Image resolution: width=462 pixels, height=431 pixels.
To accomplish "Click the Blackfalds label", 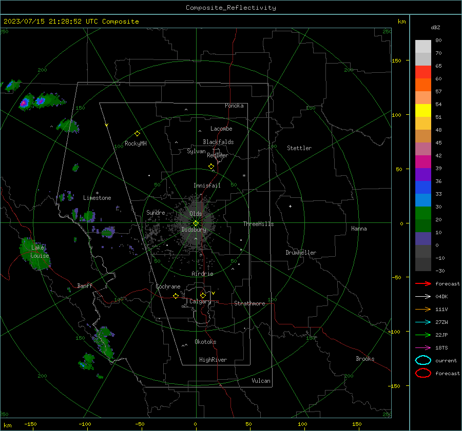I will tap(218, 142).
